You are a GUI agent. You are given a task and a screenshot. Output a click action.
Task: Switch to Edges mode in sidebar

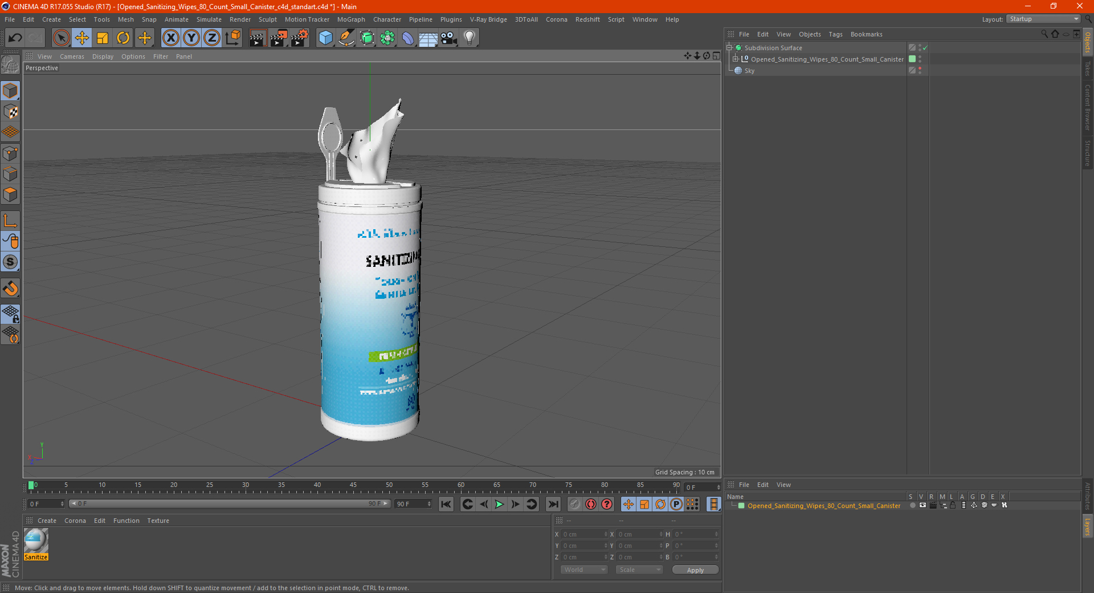pos(10,174)
